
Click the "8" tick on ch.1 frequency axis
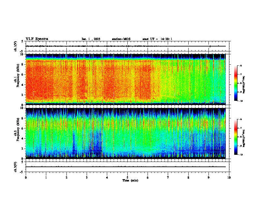click(22, 64)
